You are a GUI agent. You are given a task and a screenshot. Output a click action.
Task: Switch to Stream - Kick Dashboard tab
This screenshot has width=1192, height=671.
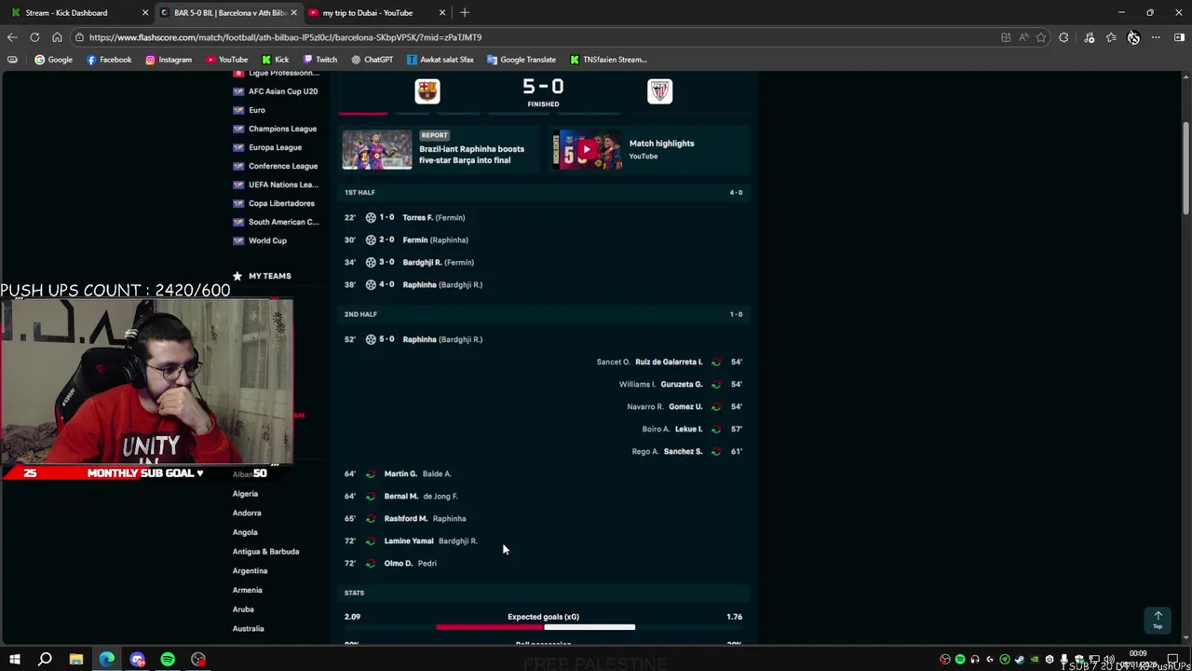tap(66, 12)
